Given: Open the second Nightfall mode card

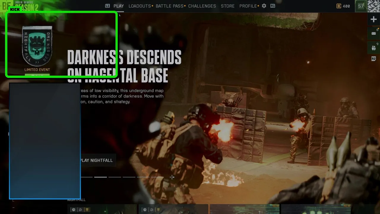Looking at the screenshot, I should [173, 209].
